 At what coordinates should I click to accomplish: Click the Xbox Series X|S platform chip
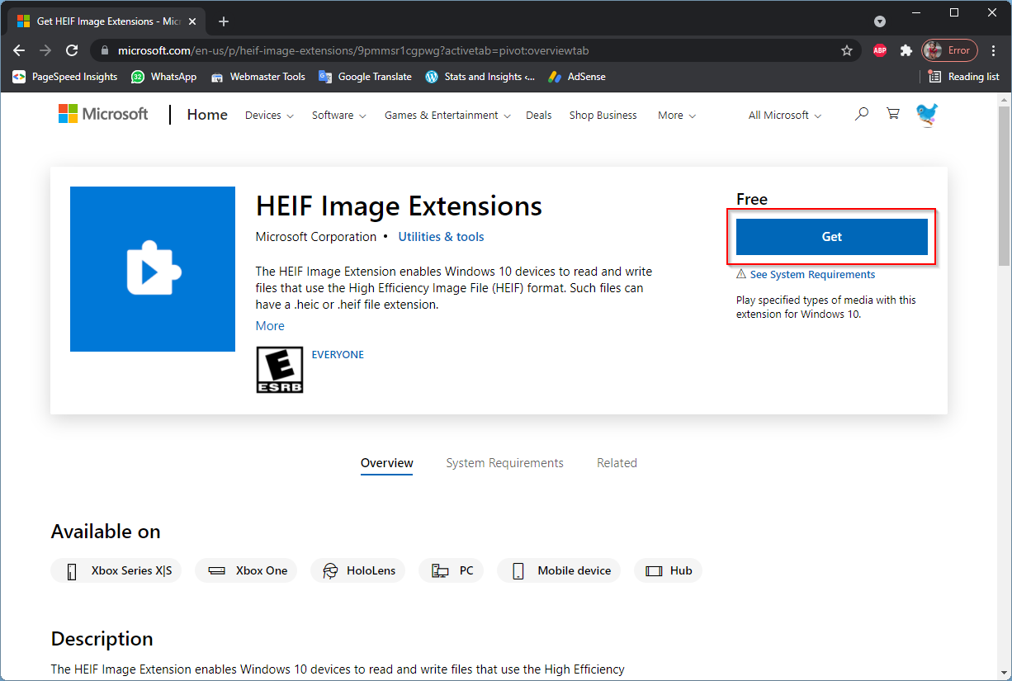coord(116,570)
